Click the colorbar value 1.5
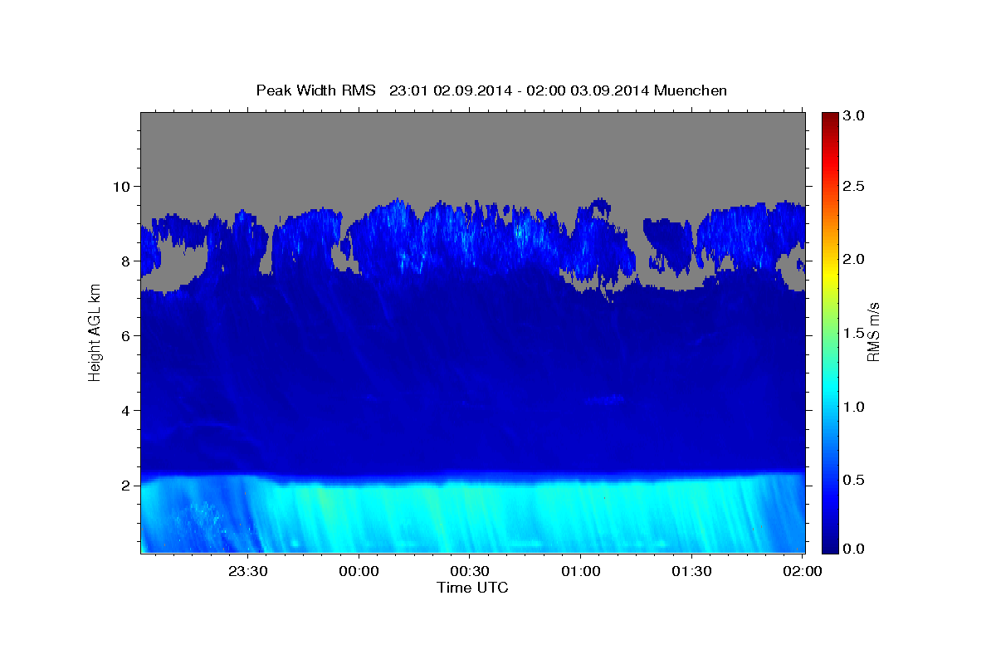This screenshot has width=996, height=664. tap(855, 333)
